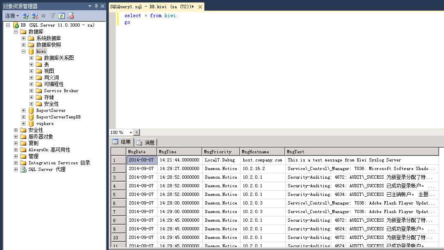Collapse the DB server node
444x250 pixels.
pos(8,25)
